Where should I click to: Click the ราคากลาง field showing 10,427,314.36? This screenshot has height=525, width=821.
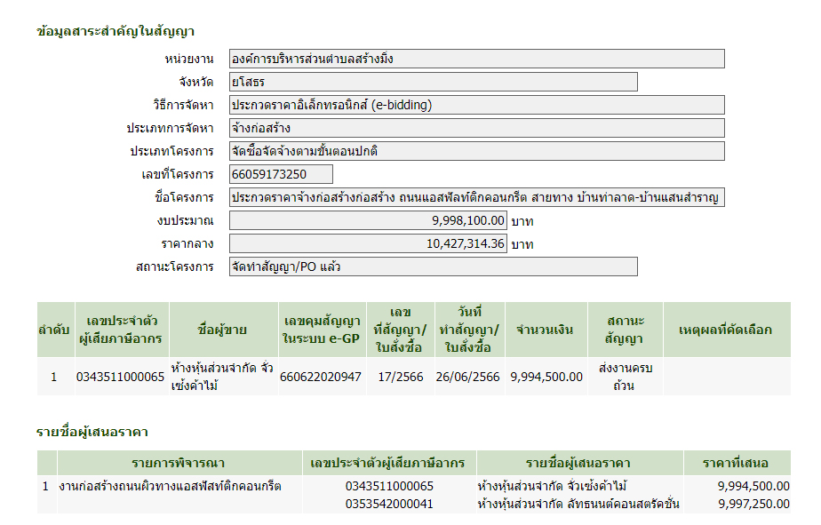pos(368,243)
